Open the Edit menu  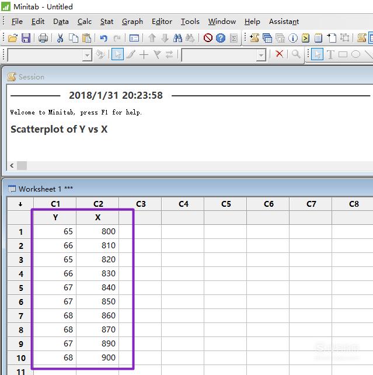tap(38, 22)
